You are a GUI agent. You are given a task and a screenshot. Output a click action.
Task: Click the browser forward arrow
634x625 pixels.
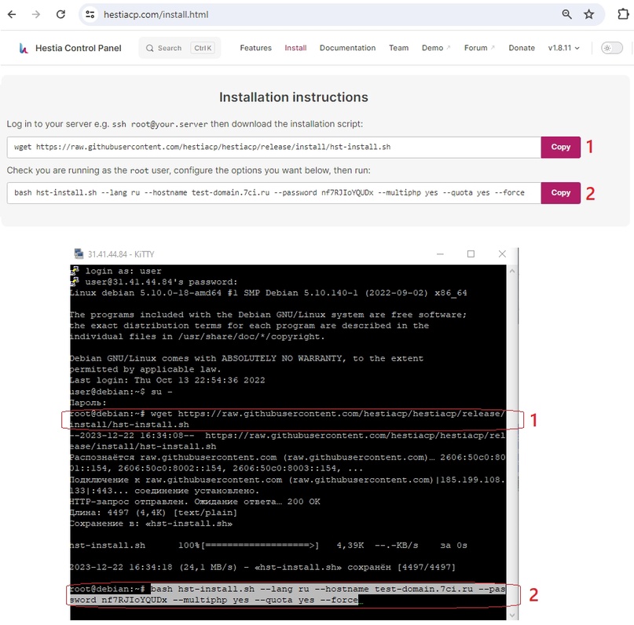[37, 14]
